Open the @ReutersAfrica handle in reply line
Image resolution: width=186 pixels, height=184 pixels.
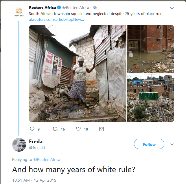[x=47, y=159]
